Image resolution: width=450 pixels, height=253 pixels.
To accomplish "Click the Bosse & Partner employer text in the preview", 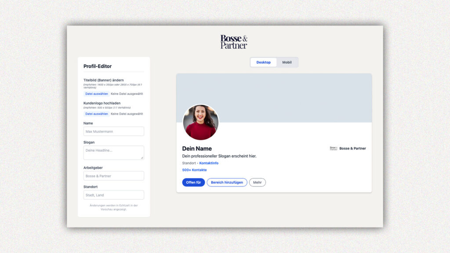I will (352, 148).
